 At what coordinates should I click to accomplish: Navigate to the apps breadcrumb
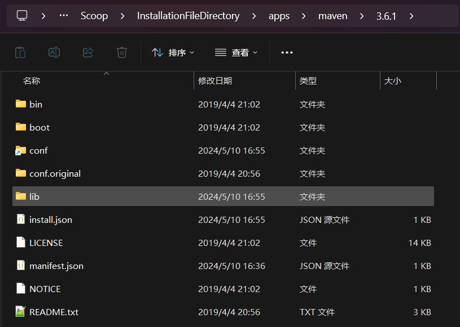279,16
